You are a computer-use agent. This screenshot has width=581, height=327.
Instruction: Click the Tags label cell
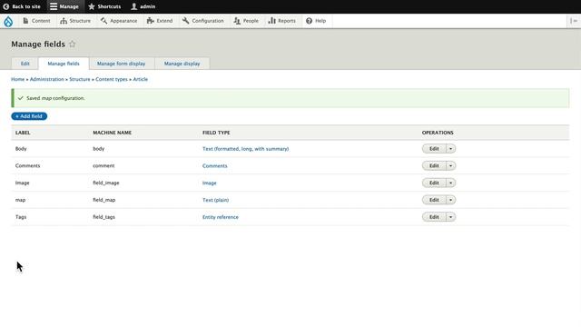(21, 217)
